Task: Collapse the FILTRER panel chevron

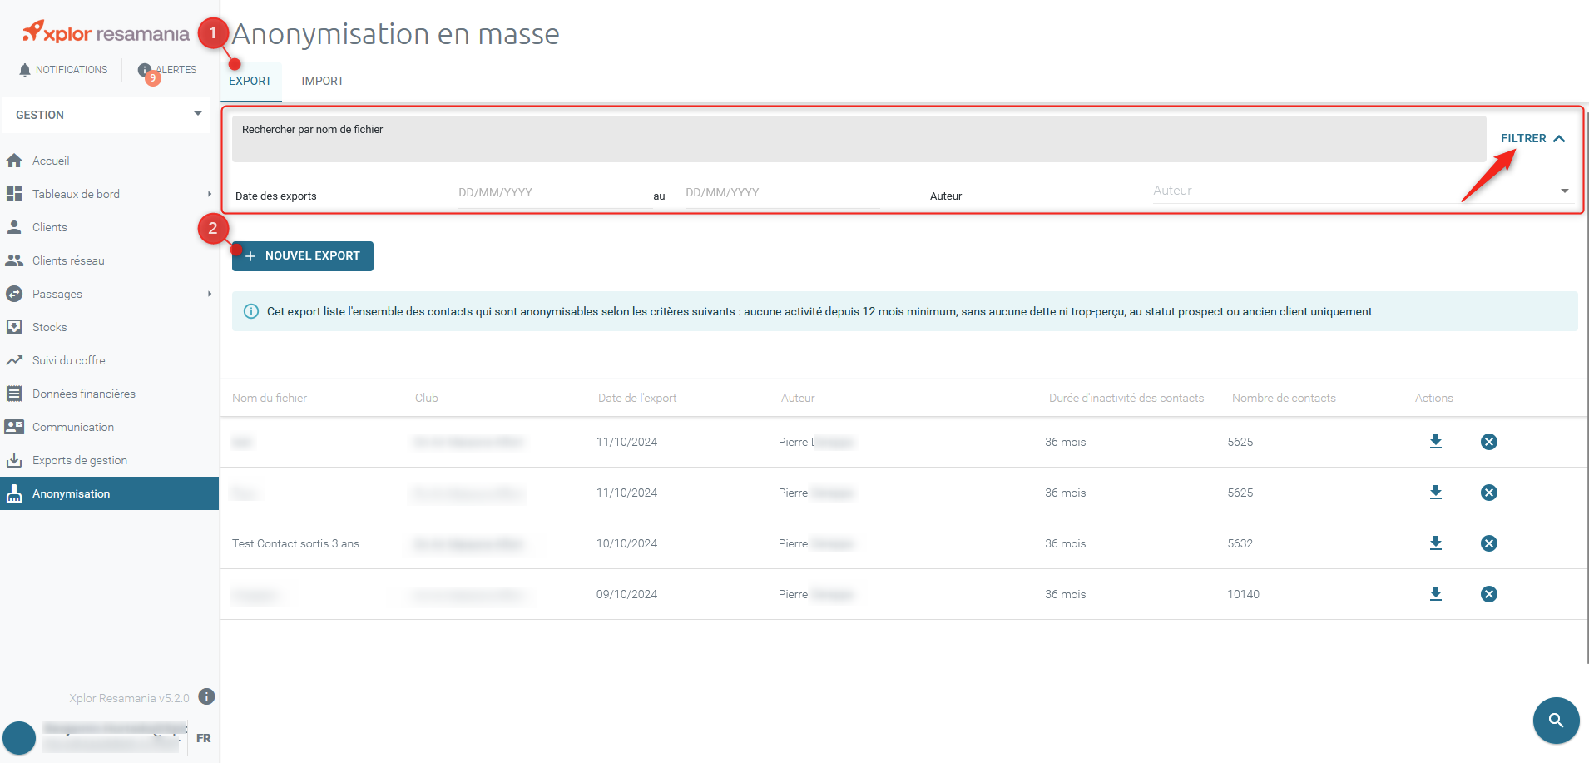Action: point(1559,138)
